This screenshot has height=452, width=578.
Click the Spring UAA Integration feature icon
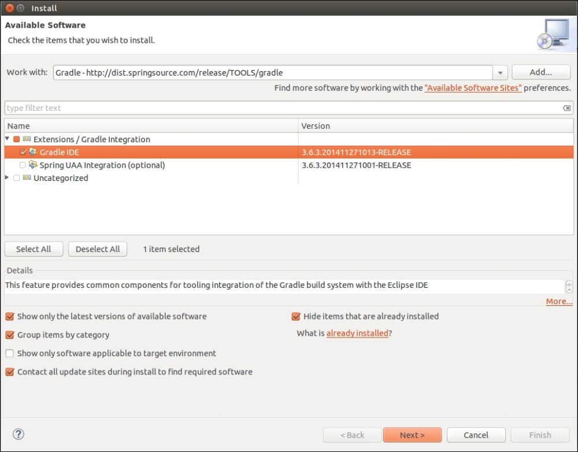click(x=33, y=165)
